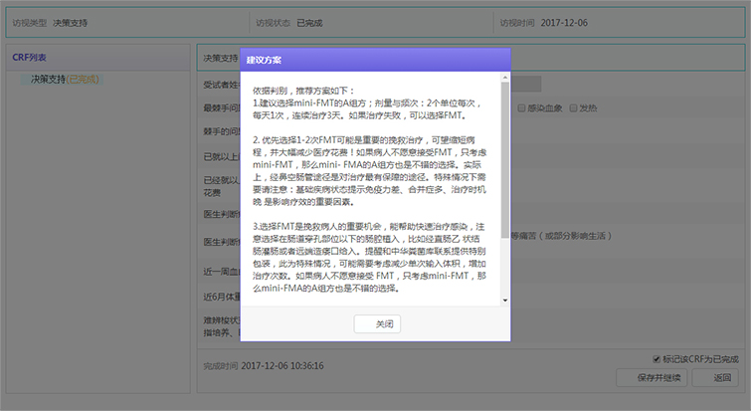Toggle the 标记该CRF为已完成 checkbox
Screen dimensions: 751x411
[654, 358]
